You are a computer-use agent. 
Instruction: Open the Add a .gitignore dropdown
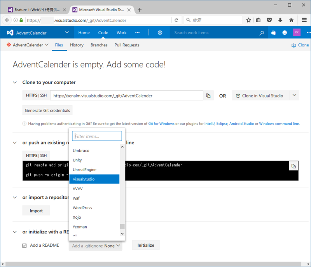[x=95, y=246]
